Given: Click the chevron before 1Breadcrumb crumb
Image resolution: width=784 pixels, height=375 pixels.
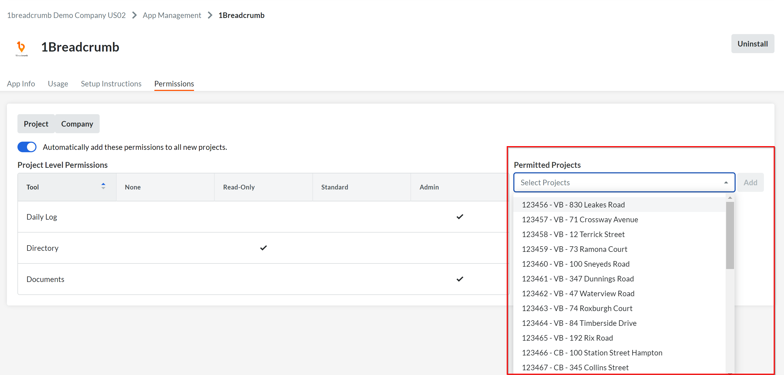Looking at the screenshot, I should pyautogui.click(x=210, y=15).
